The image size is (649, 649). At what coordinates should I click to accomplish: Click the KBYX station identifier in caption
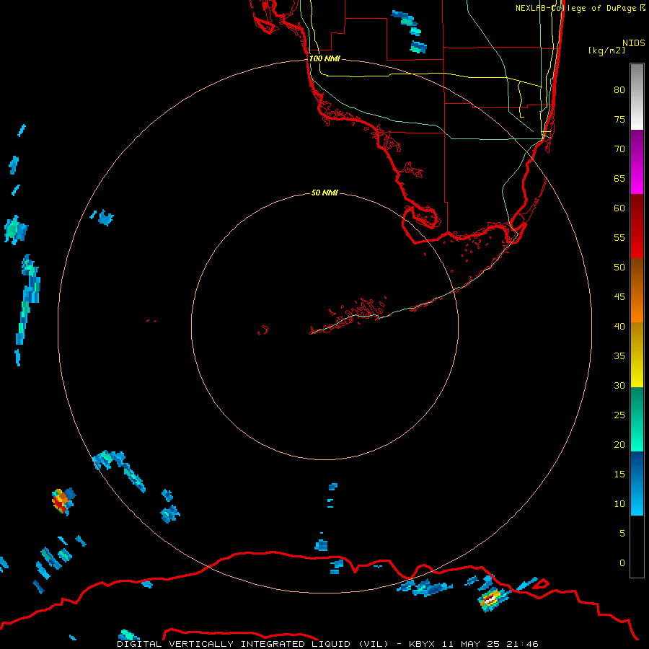click(422, 644)
